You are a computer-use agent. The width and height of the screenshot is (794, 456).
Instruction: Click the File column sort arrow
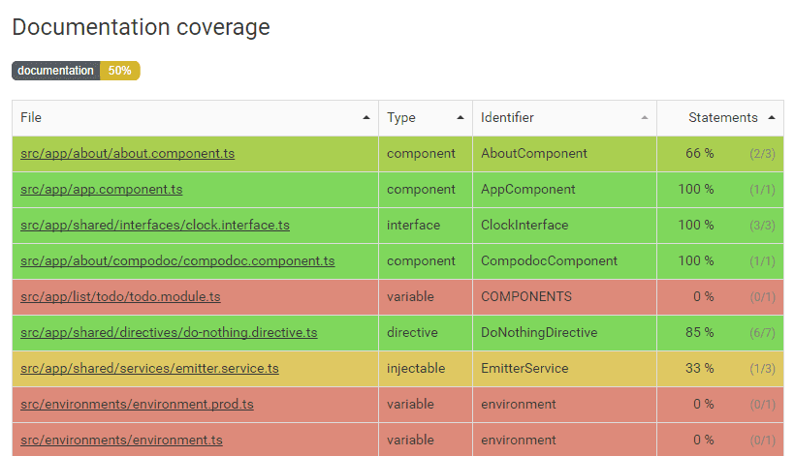click(x=366, y=118)
